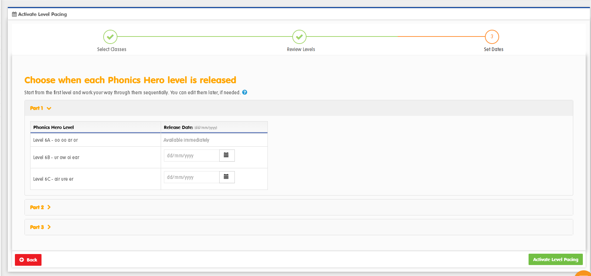Click the step 3 Set Dates circle
591x276 pixels.
tap(492, 36)
